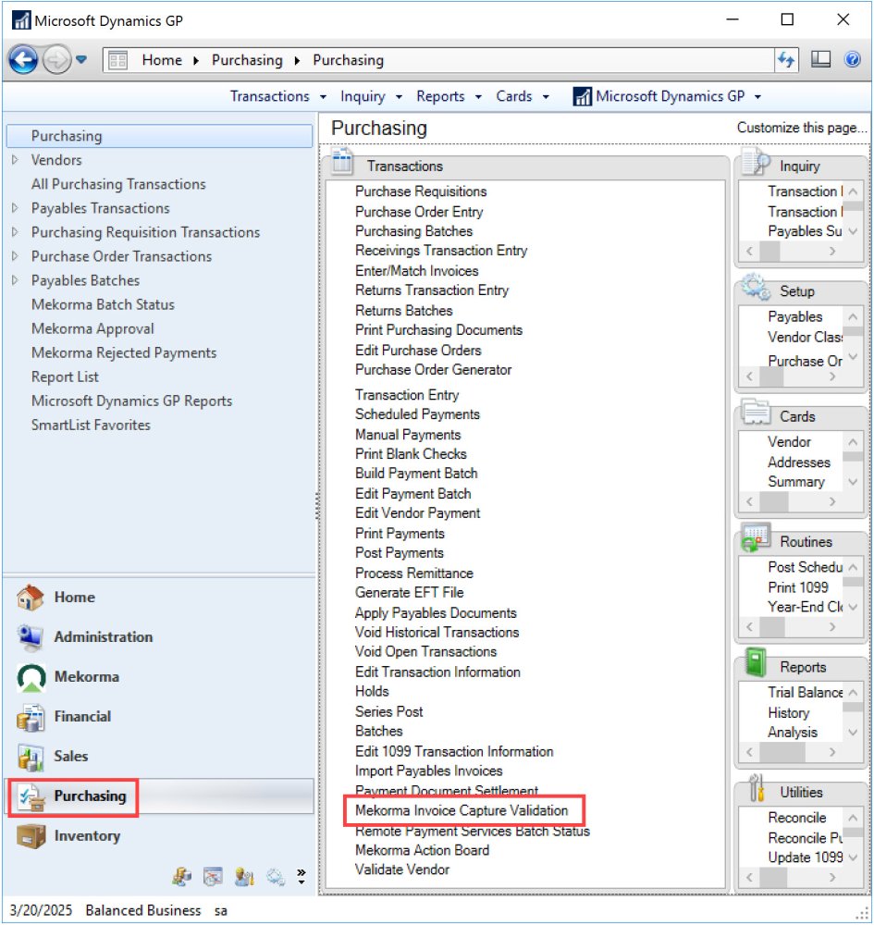Click the Reports green book icon
Viewport: 874px width, 925px height.
coord(756,662)
